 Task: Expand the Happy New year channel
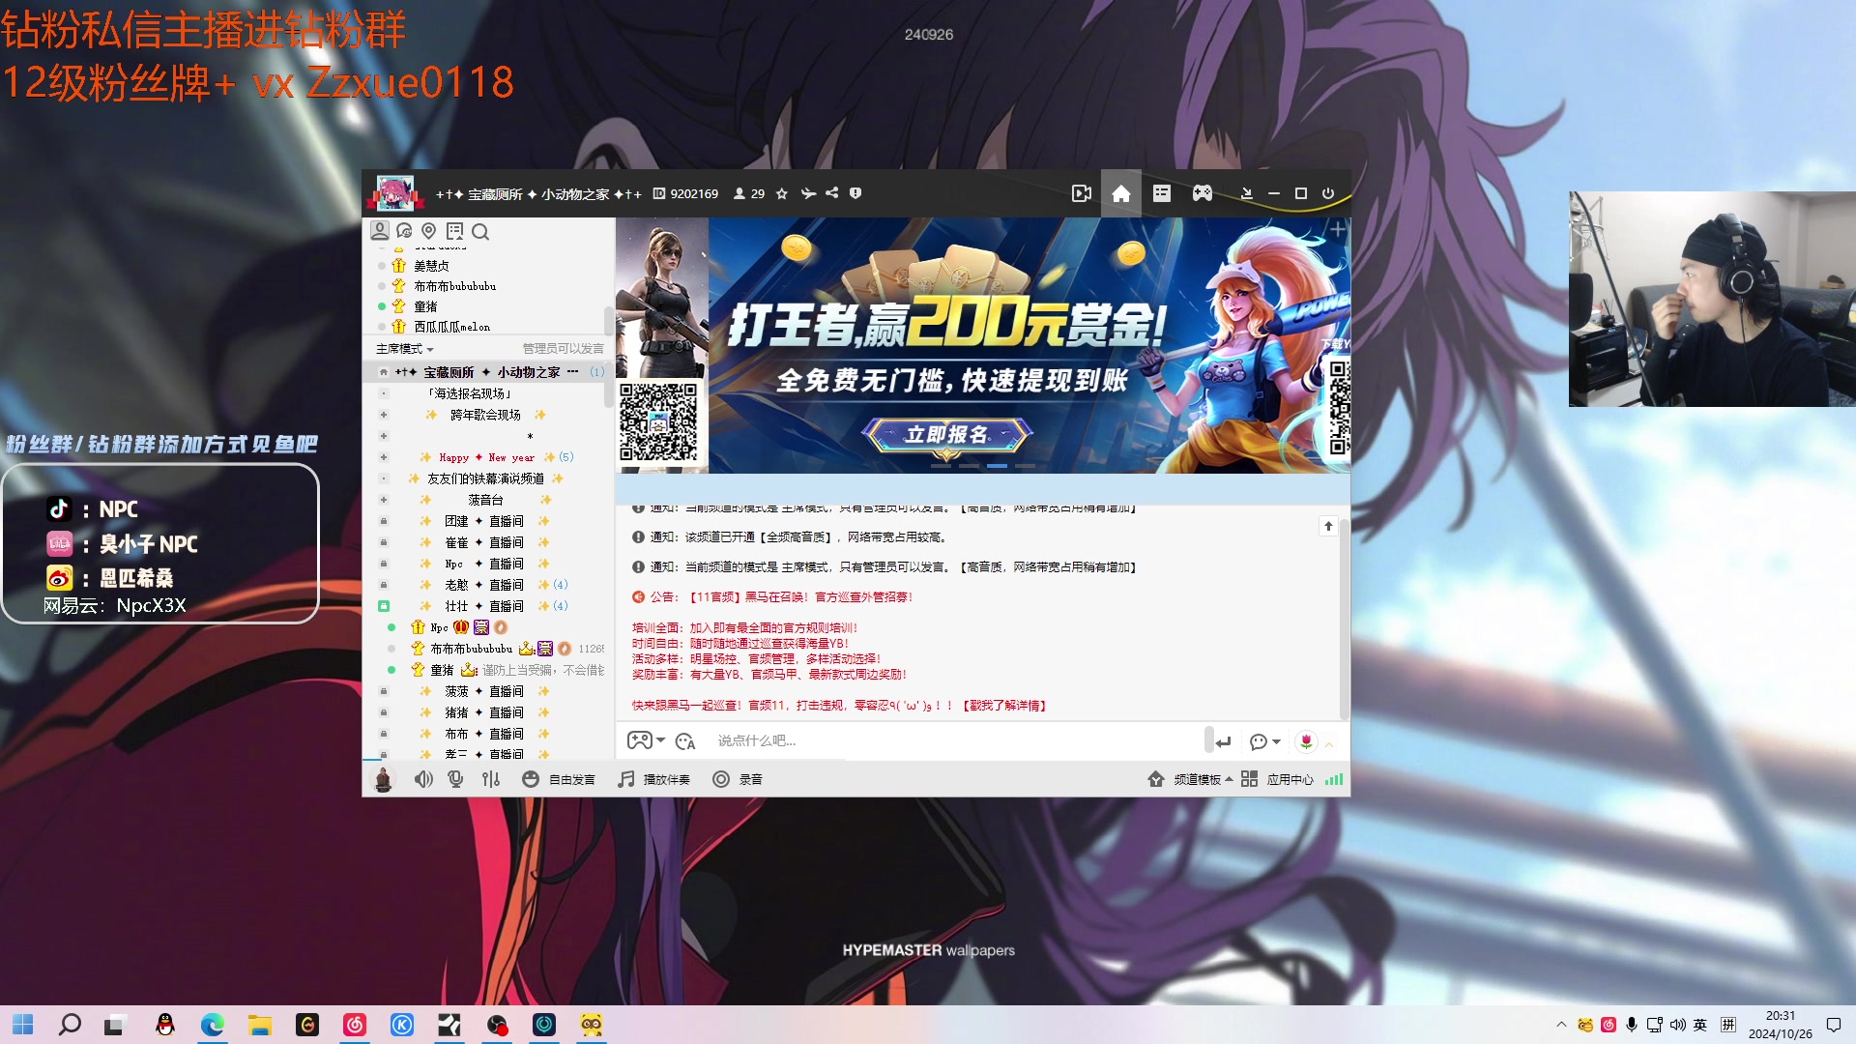(x=384, y=457)
